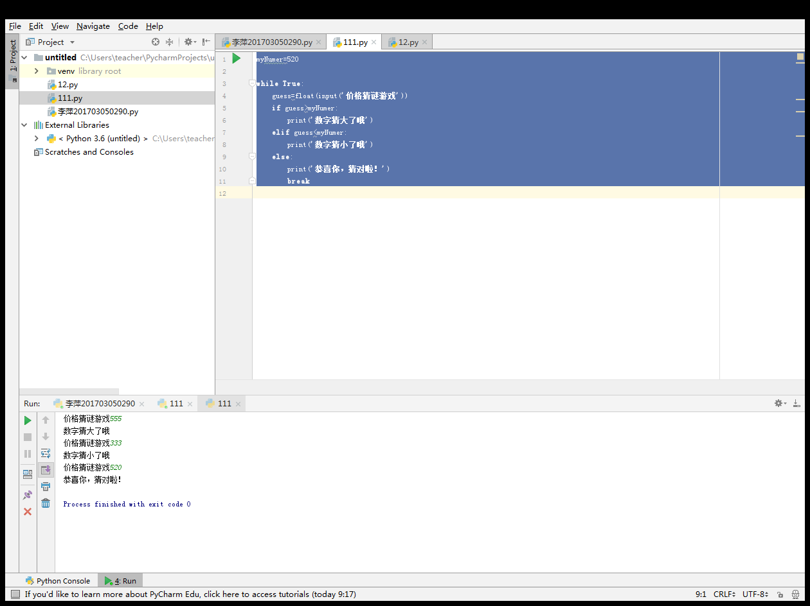
Task: Open the Project view dropdown
Action: pyautogui.click(x=72, y=42)
